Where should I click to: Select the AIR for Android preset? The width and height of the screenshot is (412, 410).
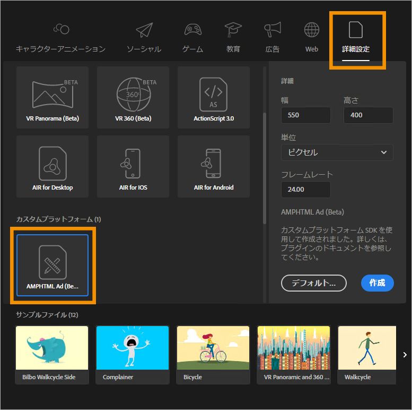[214, 166]
